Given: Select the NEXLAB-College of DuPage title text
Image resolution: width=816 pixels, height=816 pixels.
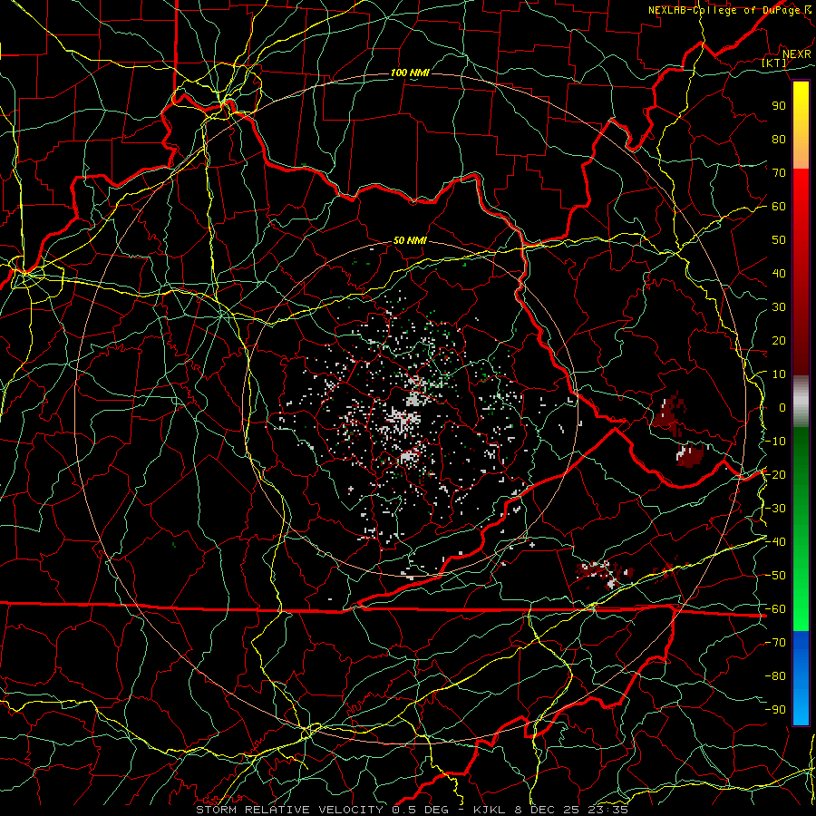Looking at the screenshot, I should click(725, 10).
